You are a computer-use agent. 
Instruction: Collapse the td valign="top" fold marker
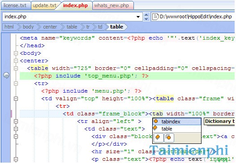[x=16, y=98]
